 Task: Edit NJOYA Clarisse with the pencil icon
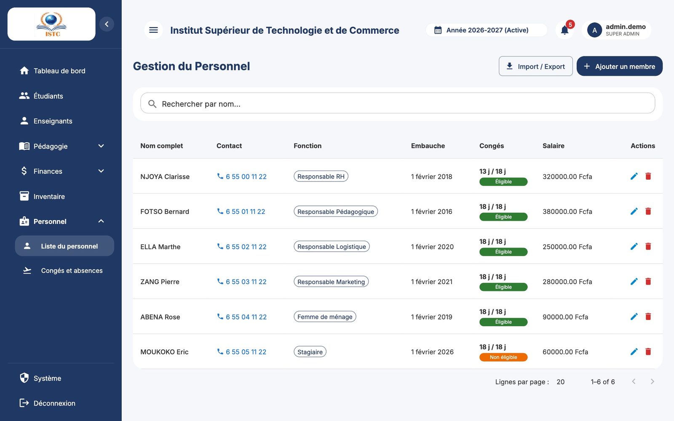(x=634, y=176)
